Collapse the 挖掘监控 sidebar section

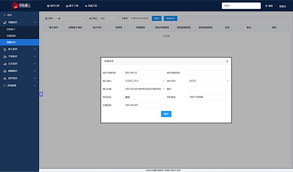[35, 22]
